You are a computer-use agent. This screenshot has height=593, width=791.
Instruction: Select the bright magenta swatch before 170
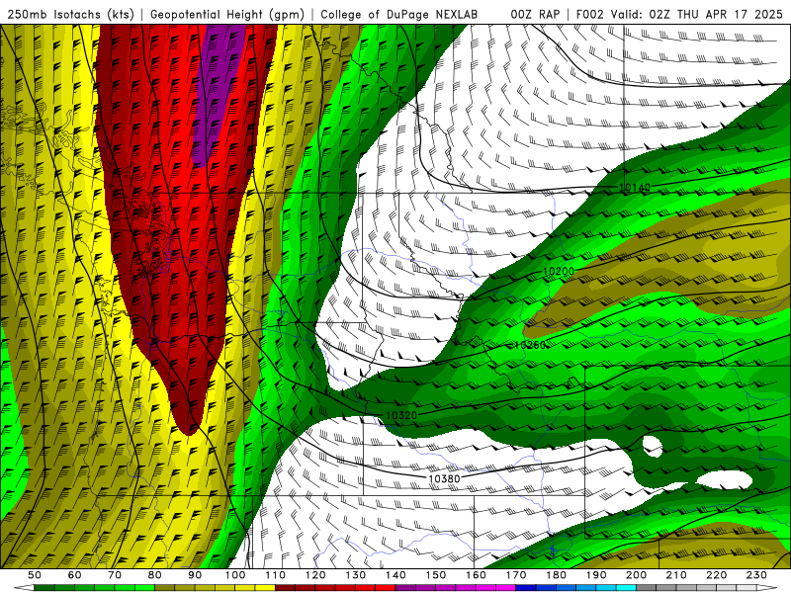506,588
